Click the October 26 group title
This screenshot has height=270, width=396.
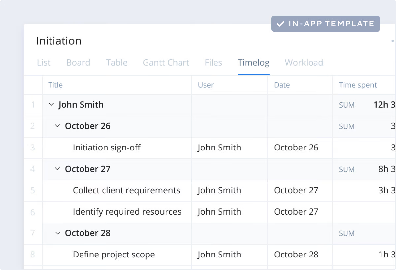pyautogui.click(x=88, y=126)
